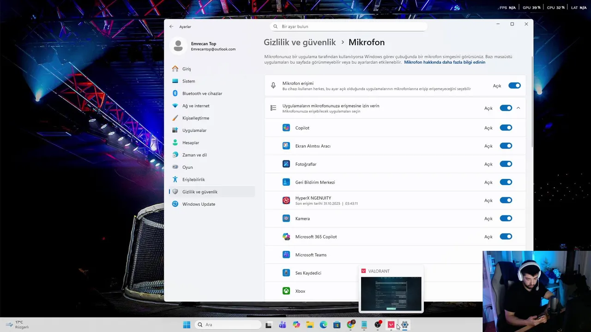Open Task View from the taskbar

coord(269,325)
